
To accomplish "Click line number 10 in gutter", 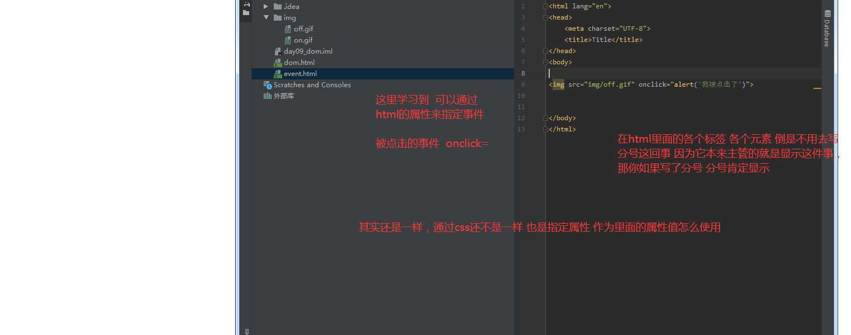I will [521, 96].
